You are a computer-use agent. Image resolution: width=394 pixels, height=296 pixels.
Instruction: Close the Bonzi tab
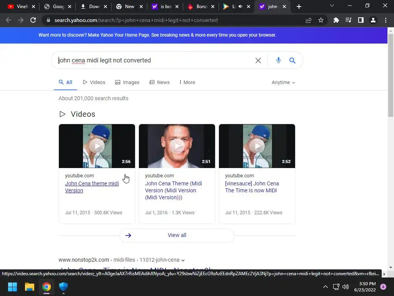click(x=213, y=7)
